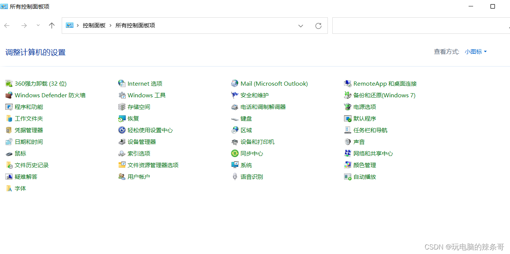Maximize the control panel window
Viewport: 510px width, 254px height.
(x=493, y=6)
